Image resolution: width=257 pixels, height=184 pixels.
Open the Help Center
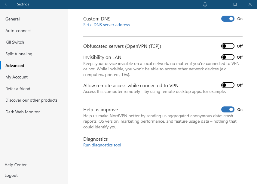[x=16, y=165]
